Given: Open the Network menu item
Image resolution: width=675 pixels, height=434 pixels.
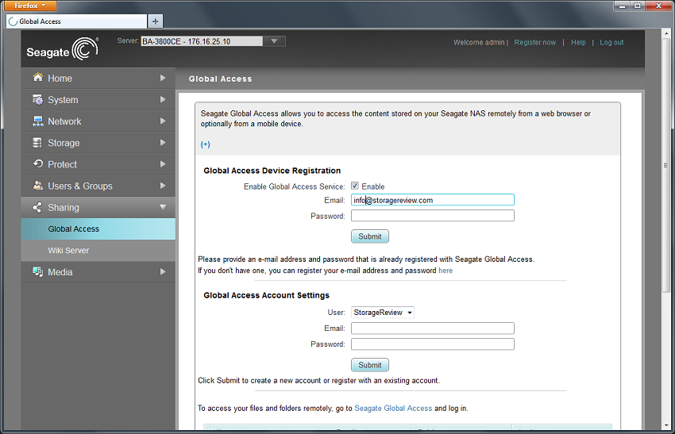Looking at the screenshot, I should click(x=98, y=121).
